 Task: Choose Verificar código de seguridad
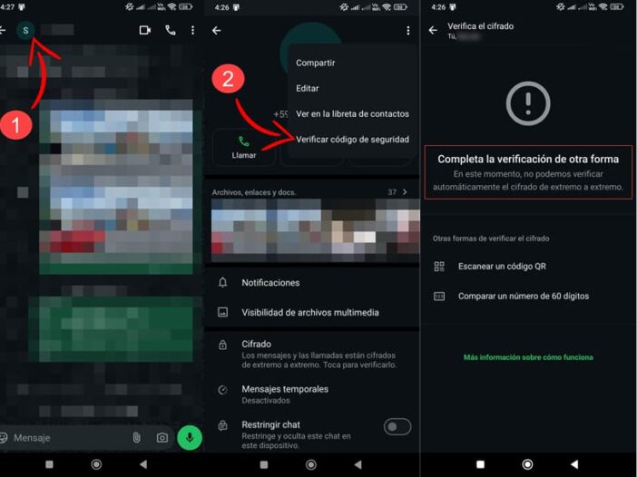point(352,140)
